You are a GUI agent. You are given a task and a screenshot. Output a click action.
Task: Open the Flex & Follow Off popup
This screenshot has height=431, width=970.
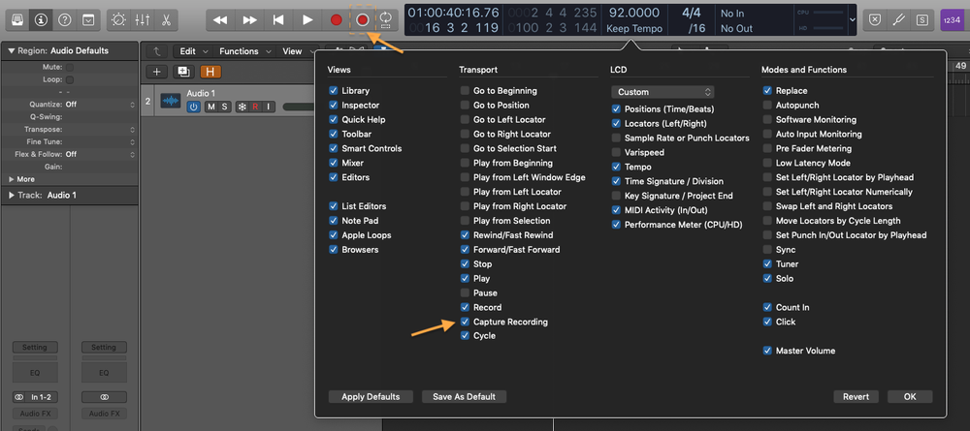pos(100,154)
